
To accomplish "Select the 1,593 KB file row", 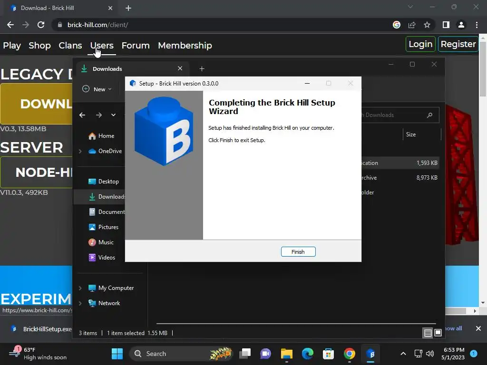I will coord(400,163).
